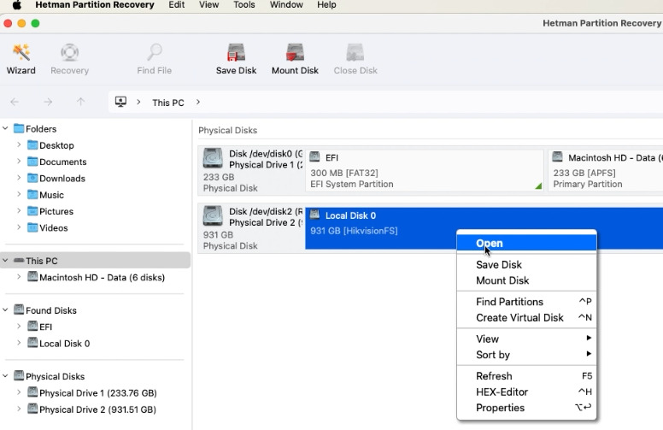The width and height of the screenshot is (663, 430).
Task: Select Physical Drive 2 (931.51 GB)
Action: [x=97, y=409]
